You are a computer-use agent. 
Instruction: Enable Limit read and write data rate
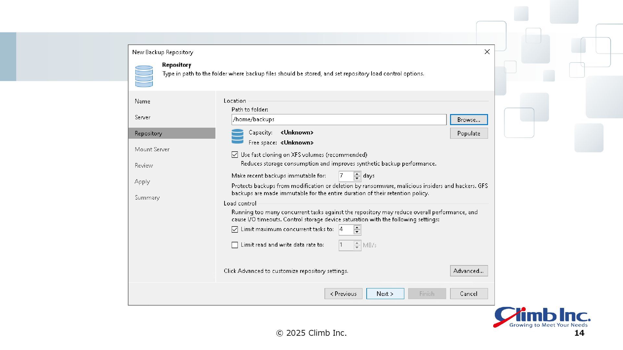click(x=235, y=245)
